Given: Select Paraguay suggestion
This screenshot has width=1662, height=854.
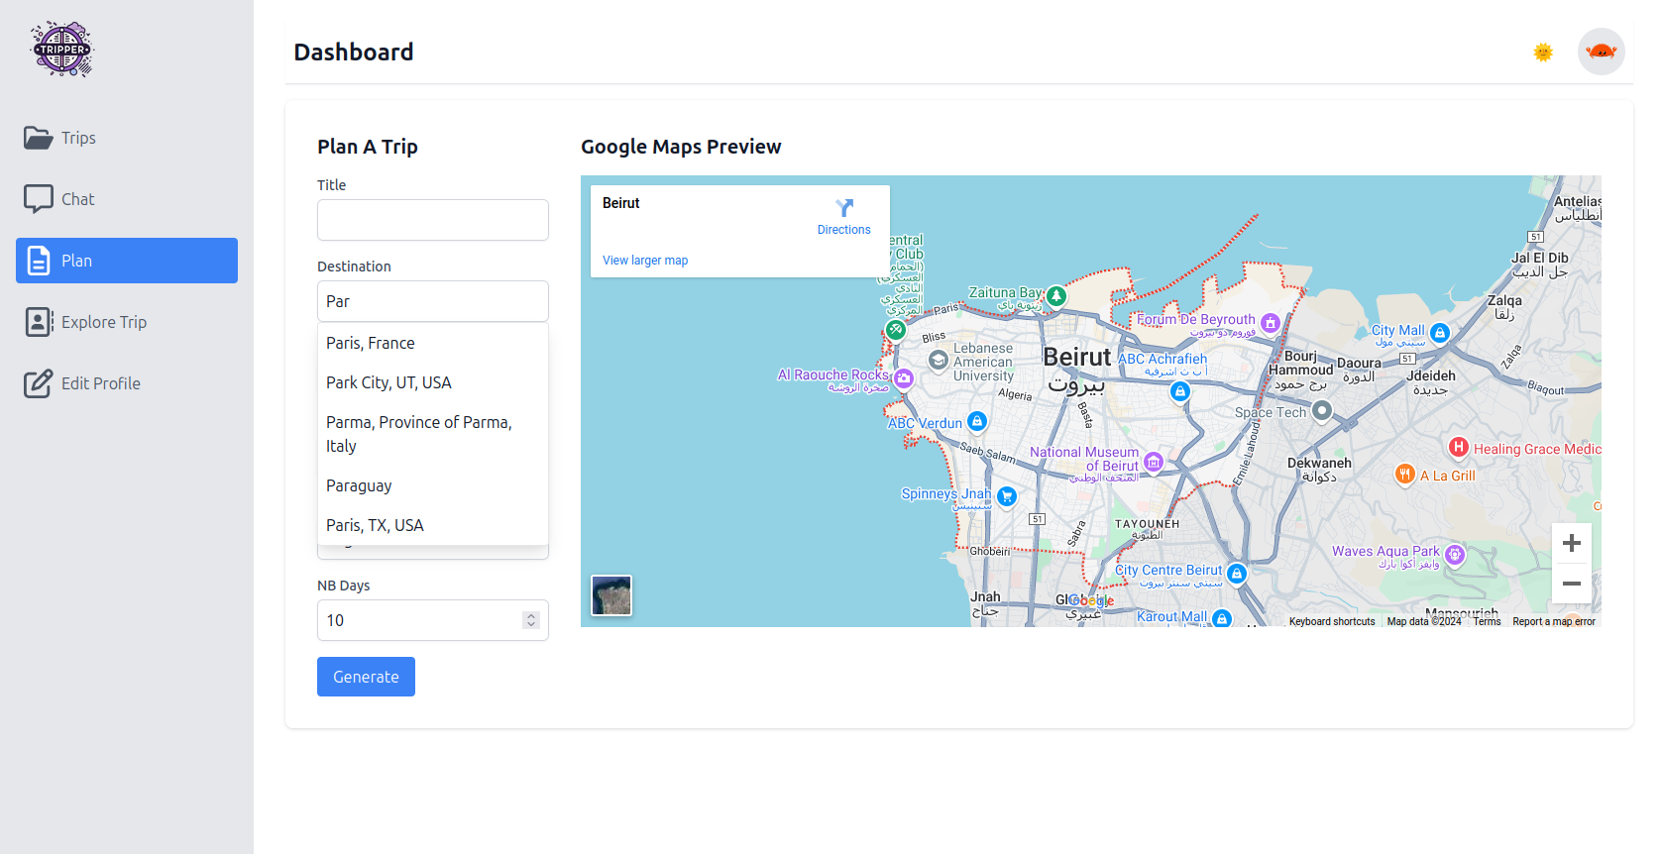Looking at the screenshot, I should click(433, 485).
